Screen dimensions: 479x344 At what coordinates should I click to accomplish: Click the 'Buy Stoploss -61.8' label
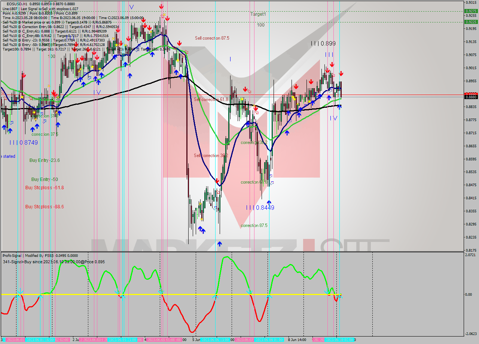tap(45, 188)
